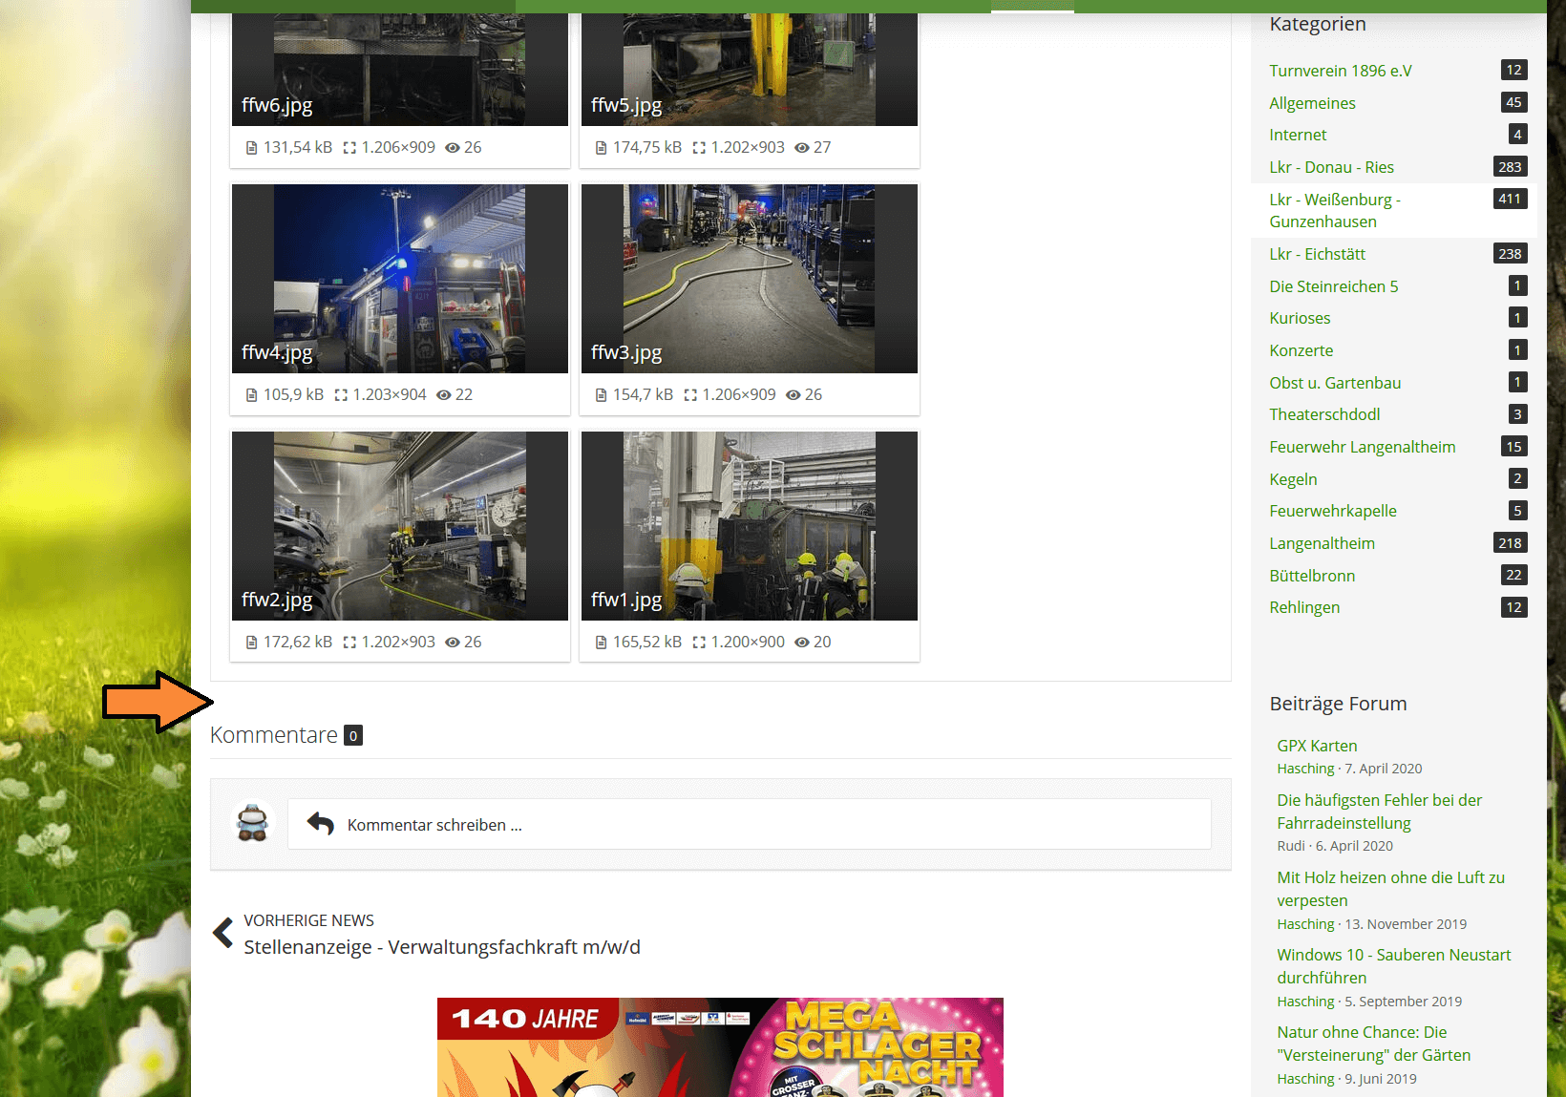Screen dimensions: 1566x1097
Task: Click the user avatar beside comment field
Action: (253, 823)
